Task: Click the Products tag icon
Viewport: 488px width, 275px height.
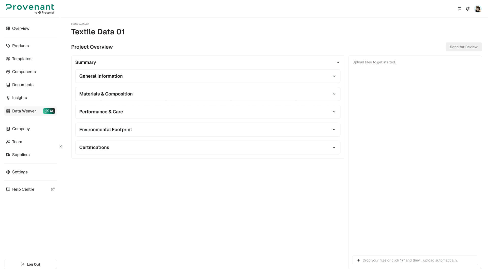Action: tap(8, 46)
